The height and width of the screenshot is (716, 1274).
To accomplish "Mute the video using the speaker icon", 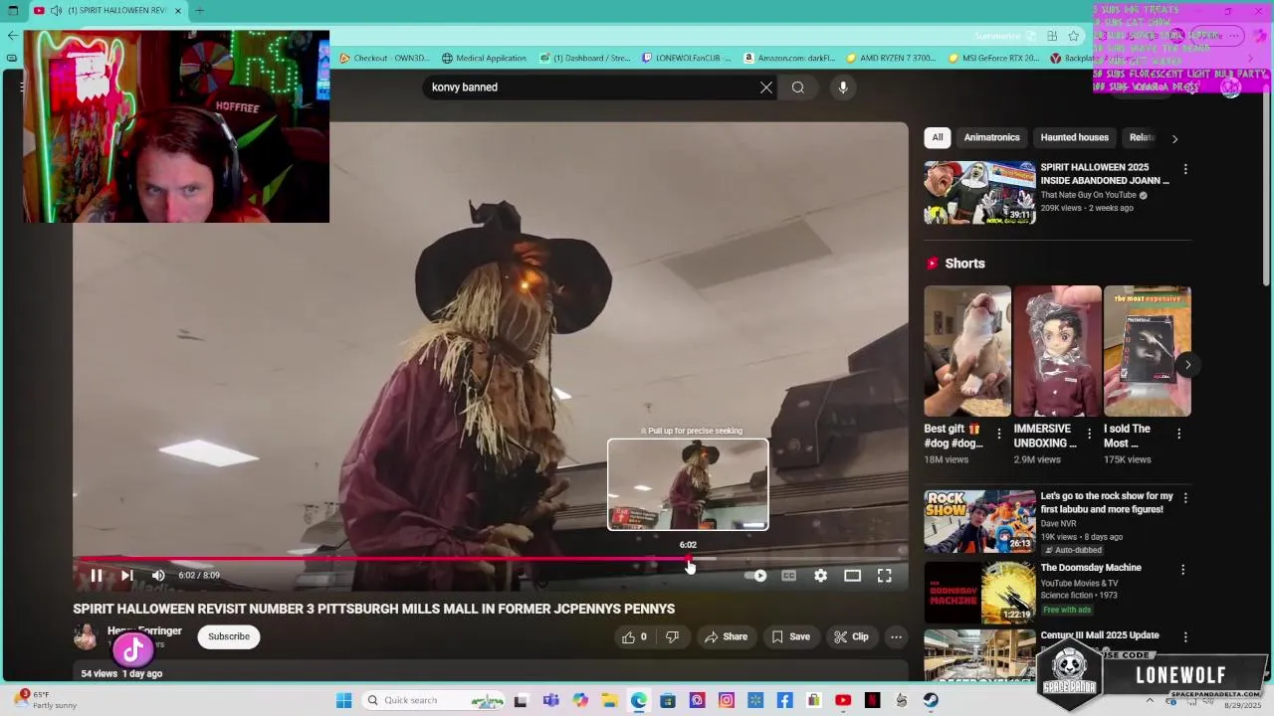I will pyautogui.click(x=158, y=576).
